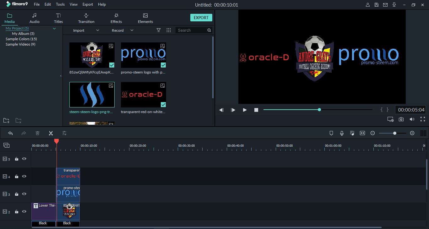Open the Help menu
Screen dimensions: 429x229
(102, 4)
